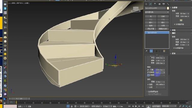The height and width of the screenshot is (108, 192).
Task: Click the 0 / 100 time slider
Action: pos(19,99)
